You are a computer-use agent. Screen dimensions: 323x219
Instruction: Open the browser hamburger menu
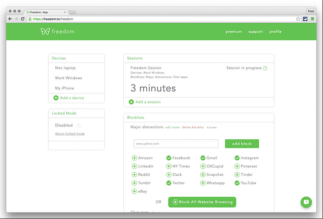pos(312,19)
